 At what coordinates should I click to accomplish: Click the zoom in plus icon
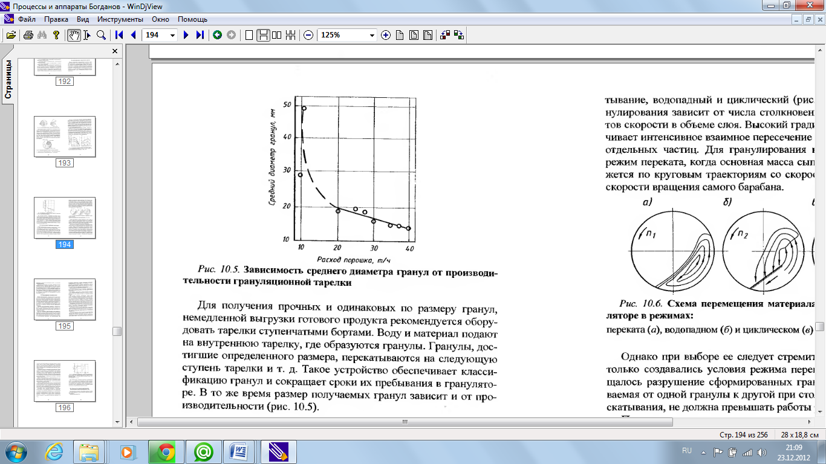click(386, 35)
